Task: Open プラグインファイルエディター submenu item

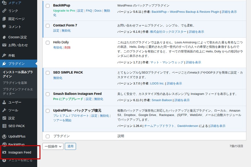Action: pos(18,91)
